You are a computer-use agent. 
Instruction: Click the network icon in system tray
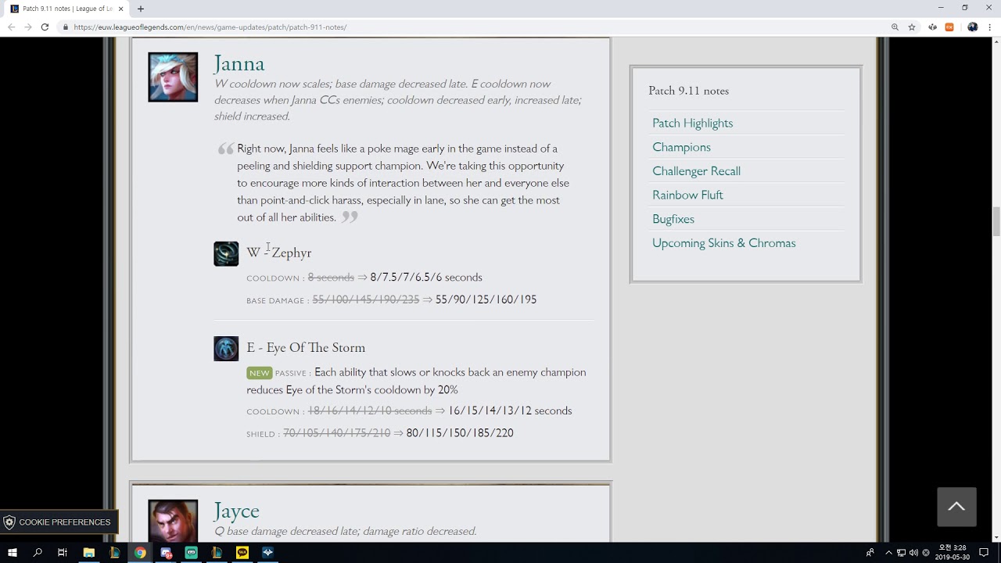click(x=901, y=553)
